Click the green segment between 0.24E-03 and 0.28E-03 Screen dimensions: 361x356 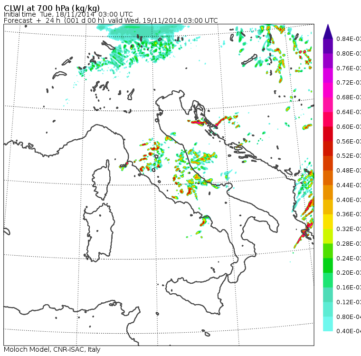click(328, 251)
